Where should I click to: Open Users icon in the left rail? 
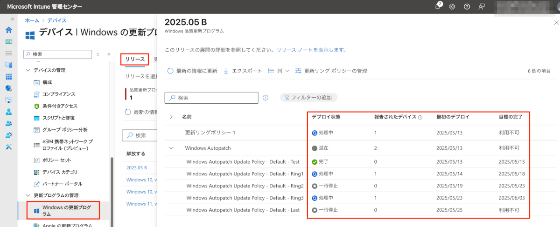8,112
